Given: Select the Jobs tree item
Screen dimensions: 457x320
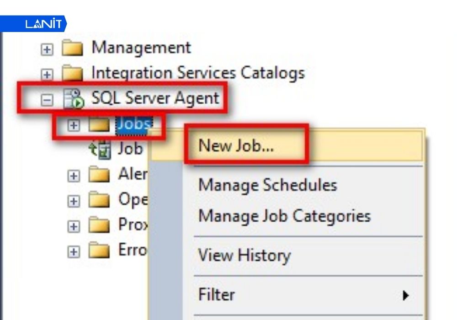Looking at the screenshot, I should [134, 125].
